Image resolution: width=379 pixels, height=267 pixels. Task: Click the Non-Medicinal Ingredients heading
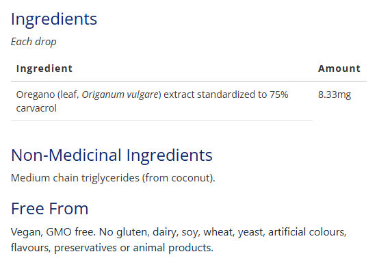[112, 155]
